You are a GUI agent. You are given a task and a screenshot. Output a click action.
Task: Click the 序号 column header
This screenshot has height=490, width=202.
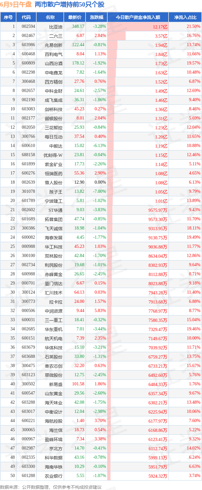coord(8,17)
